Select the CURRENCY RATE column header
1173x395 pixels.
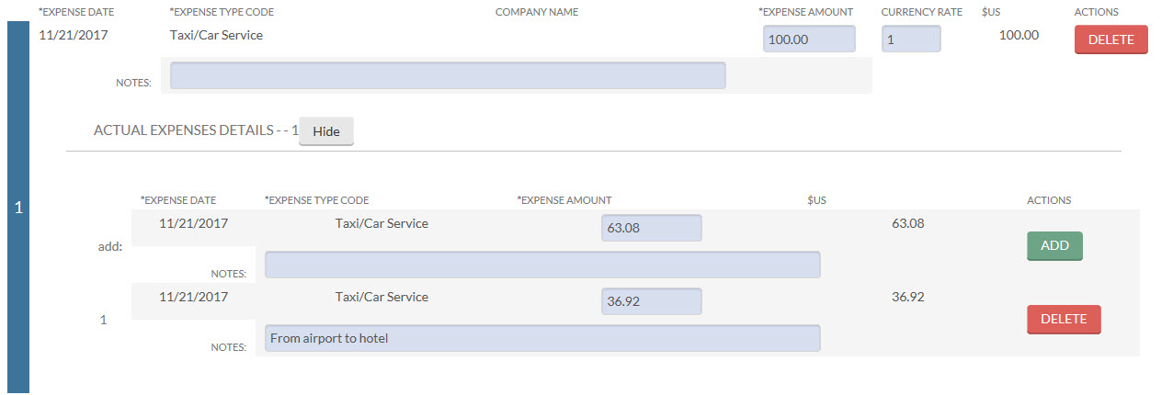[922, 12]
